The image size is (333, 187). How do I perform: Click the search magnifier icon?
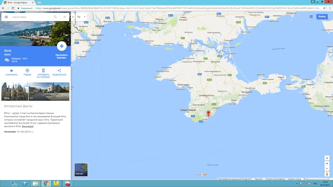55,17
